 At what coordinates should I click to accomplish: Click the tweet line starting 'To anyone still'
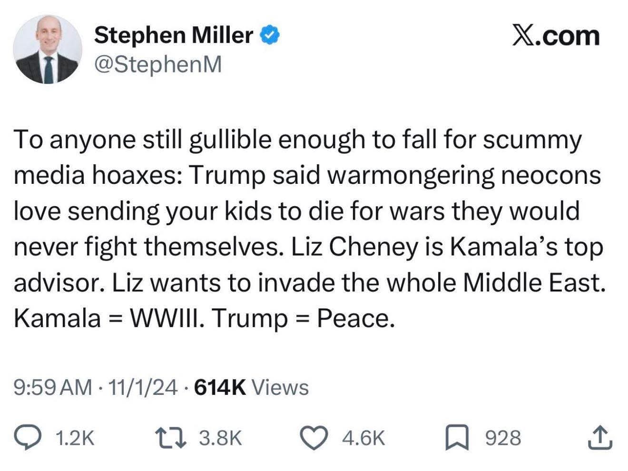[297, 140]
